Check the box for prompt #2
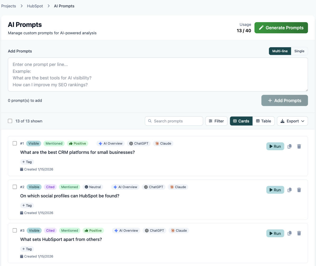This screenshot has width=316, height=266. (x=15, y=187)
